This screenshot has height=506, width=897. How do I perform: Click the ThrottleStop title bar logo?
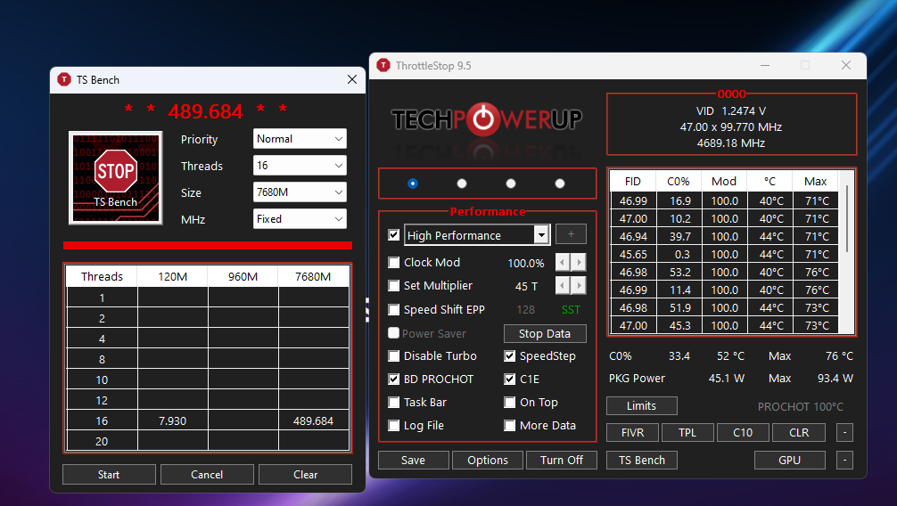coord(383,66)
